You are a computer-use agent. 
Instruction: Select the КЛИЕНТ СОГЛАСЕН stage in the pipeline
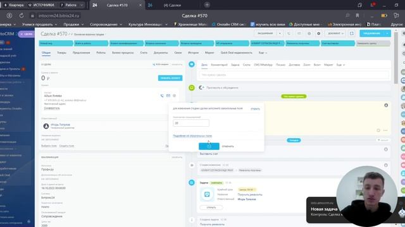[267, 44]
